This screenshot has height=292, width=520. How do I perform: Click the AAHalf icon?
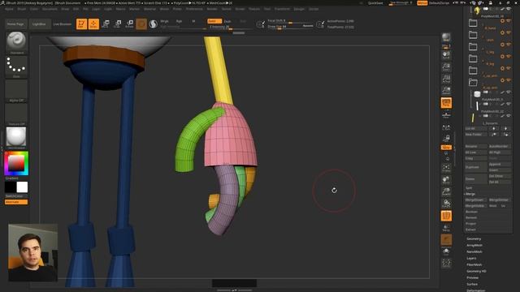click(446, 90)
